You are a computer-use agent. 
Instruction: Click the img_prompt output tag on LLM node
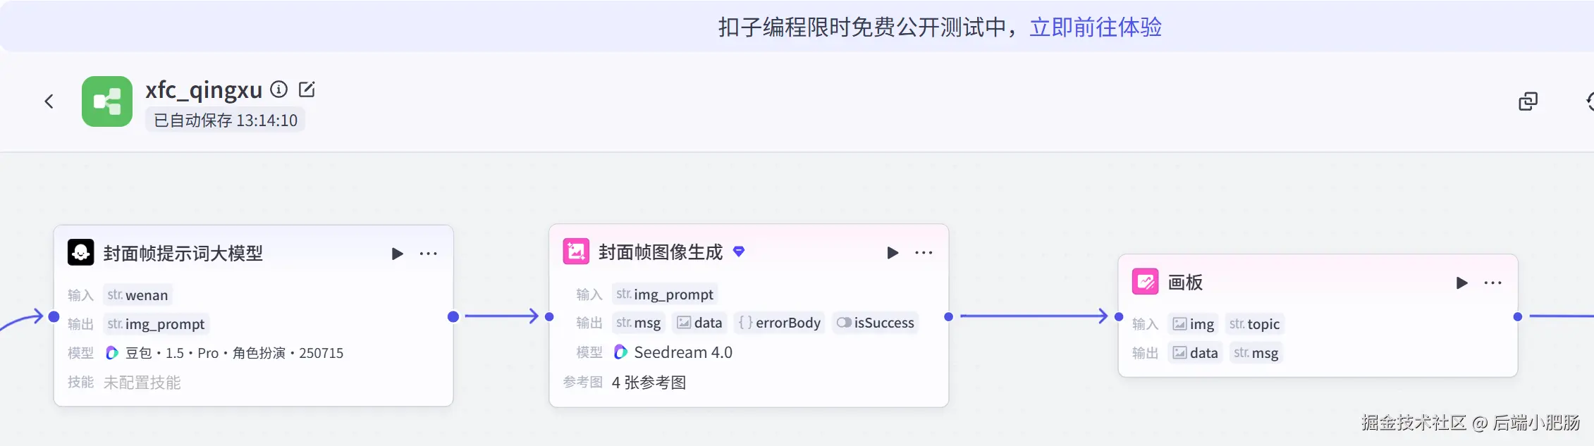(157, 324)
